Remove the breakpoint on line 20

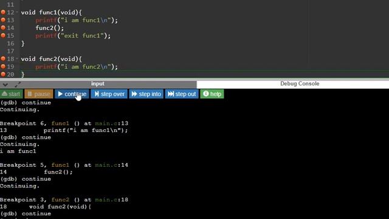(3, 74)
